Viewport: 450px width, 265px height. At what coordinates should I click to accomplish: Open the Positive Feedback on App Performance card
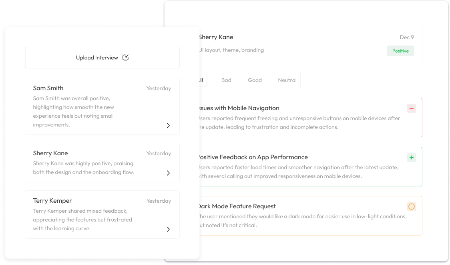click(x=308, y=166)
